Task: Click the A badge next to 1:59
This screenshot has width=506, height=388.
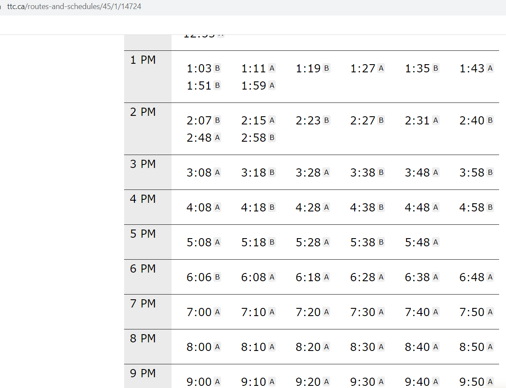Action: pos(272,85)
